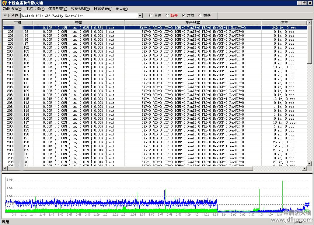314x225 pixels.
Task: Click the vertical scrollbar thumb of host list
Action: pos(309,44)
